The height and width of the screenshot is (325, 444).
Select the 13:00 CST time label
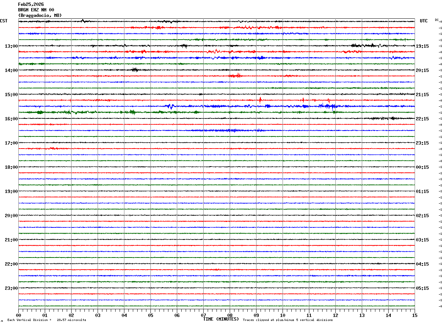(x=11, y=46)
